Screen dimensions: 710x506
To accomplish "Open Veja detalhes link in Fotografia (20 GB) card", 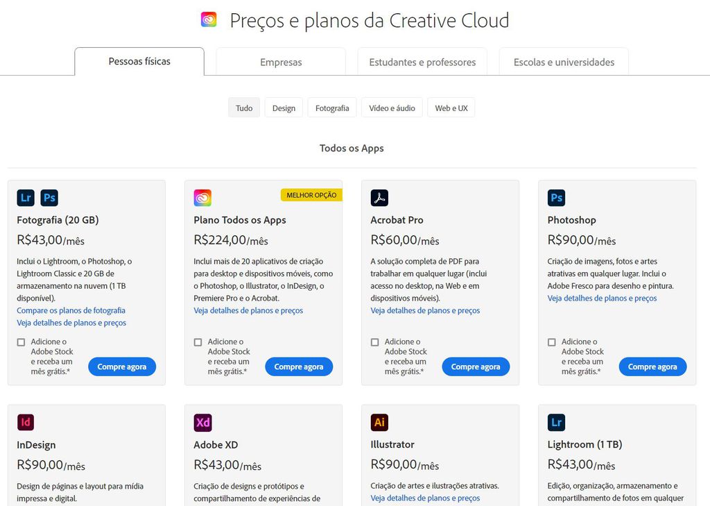I will 71,323.
